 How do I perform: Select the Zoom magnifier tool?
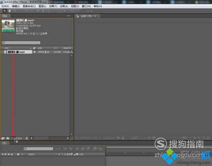(15, 11)
